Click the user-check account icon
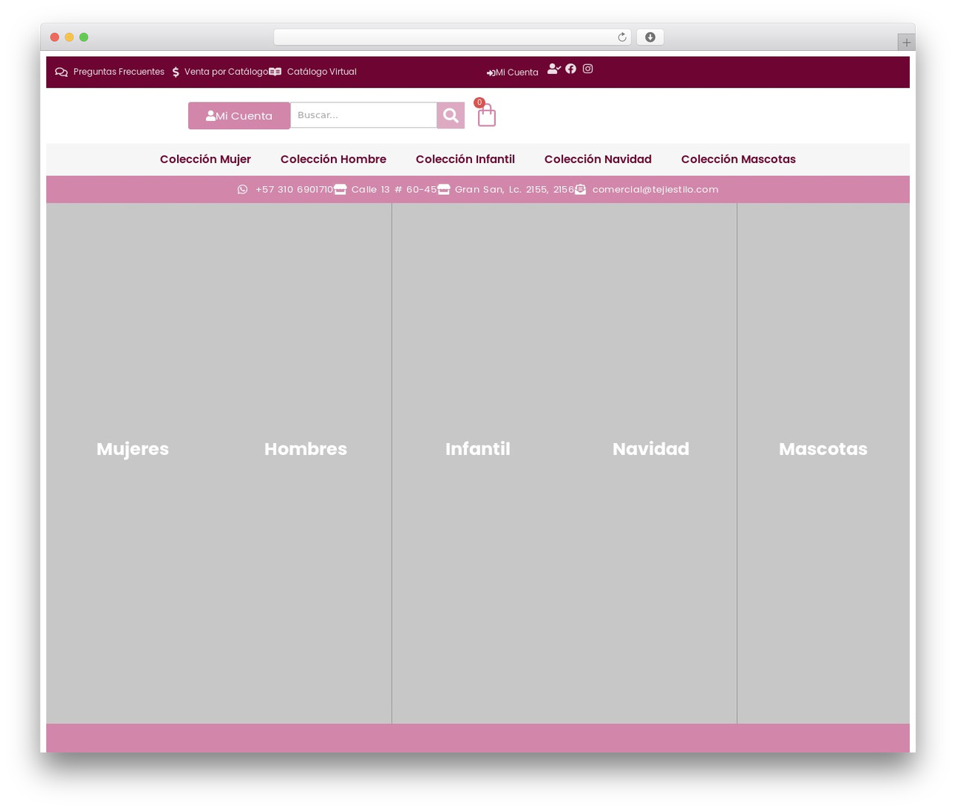 click(x=553, y=69)
